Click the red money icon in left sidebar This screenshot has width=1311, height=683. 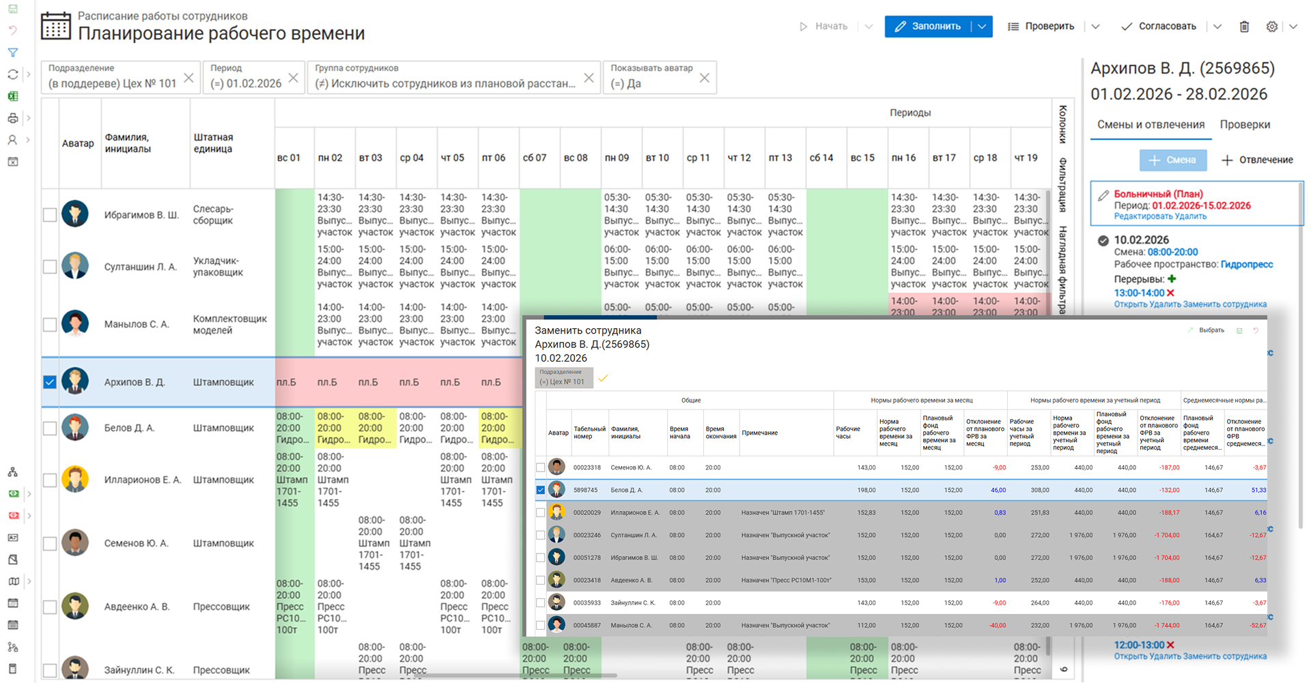[13, 516]
